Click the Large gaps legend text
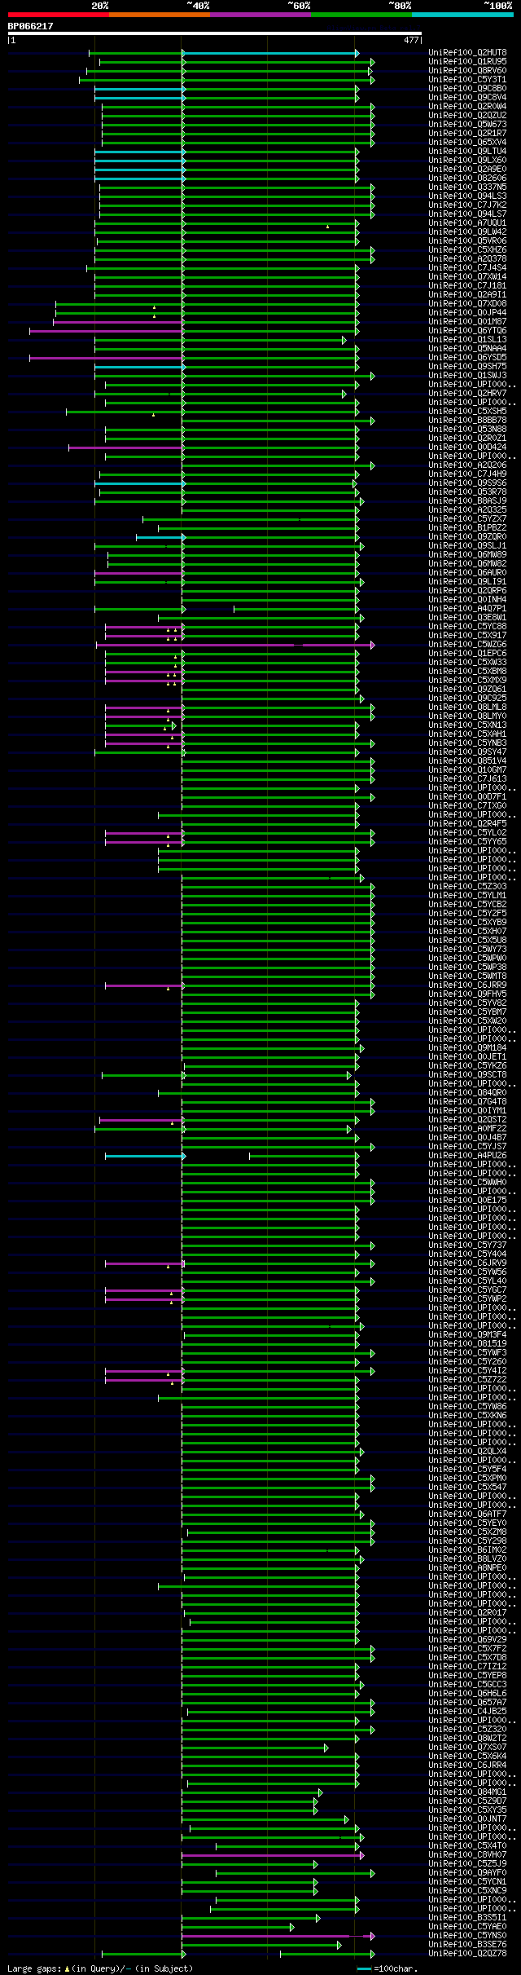521x1975 pixels. (x=101, y=1968)
